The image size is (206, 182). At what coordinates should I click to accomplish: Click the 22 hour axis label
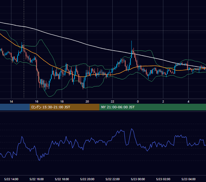112,102
